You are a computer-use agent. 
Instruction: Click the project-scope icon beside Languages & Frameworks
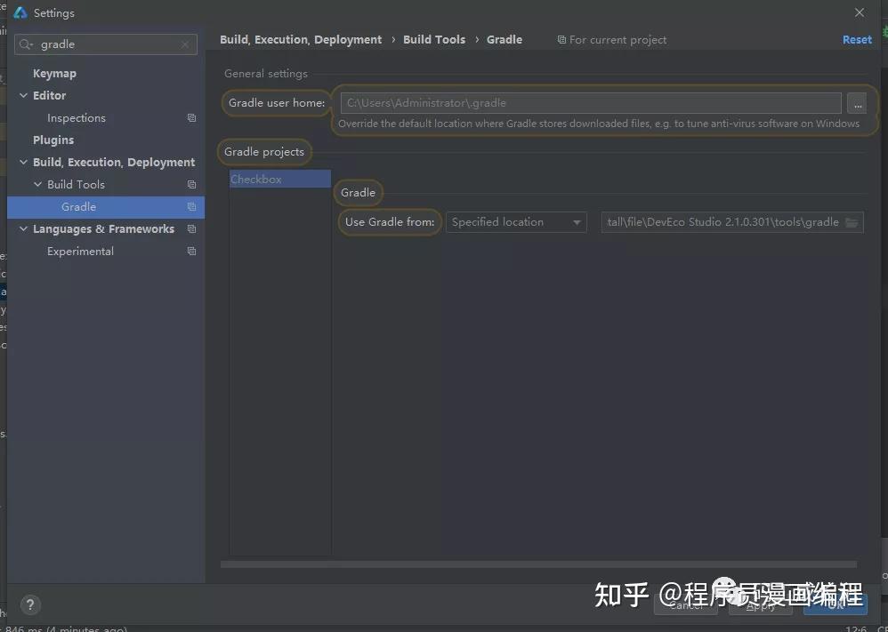(x=191, y=228)
